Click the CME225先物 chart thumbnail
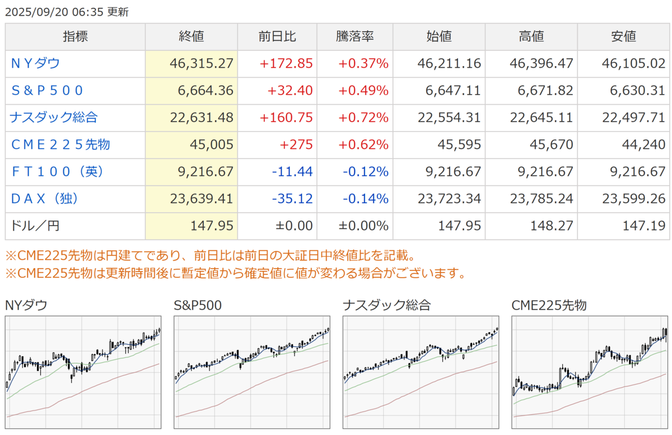Screen dimensions: 672x435 point(590,373)
